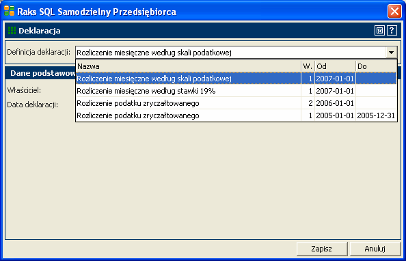Save the declaration with Zapisz button
Viewport: 406px width, 261px height.
[x=322, y=249]
